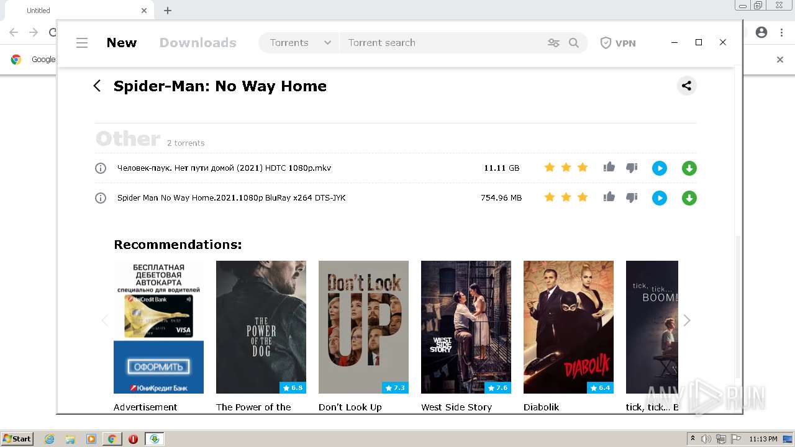The height and width of the screenshot is (447, 795).
Task: Open search filter settings icon
Action: [x=553, y=43]
